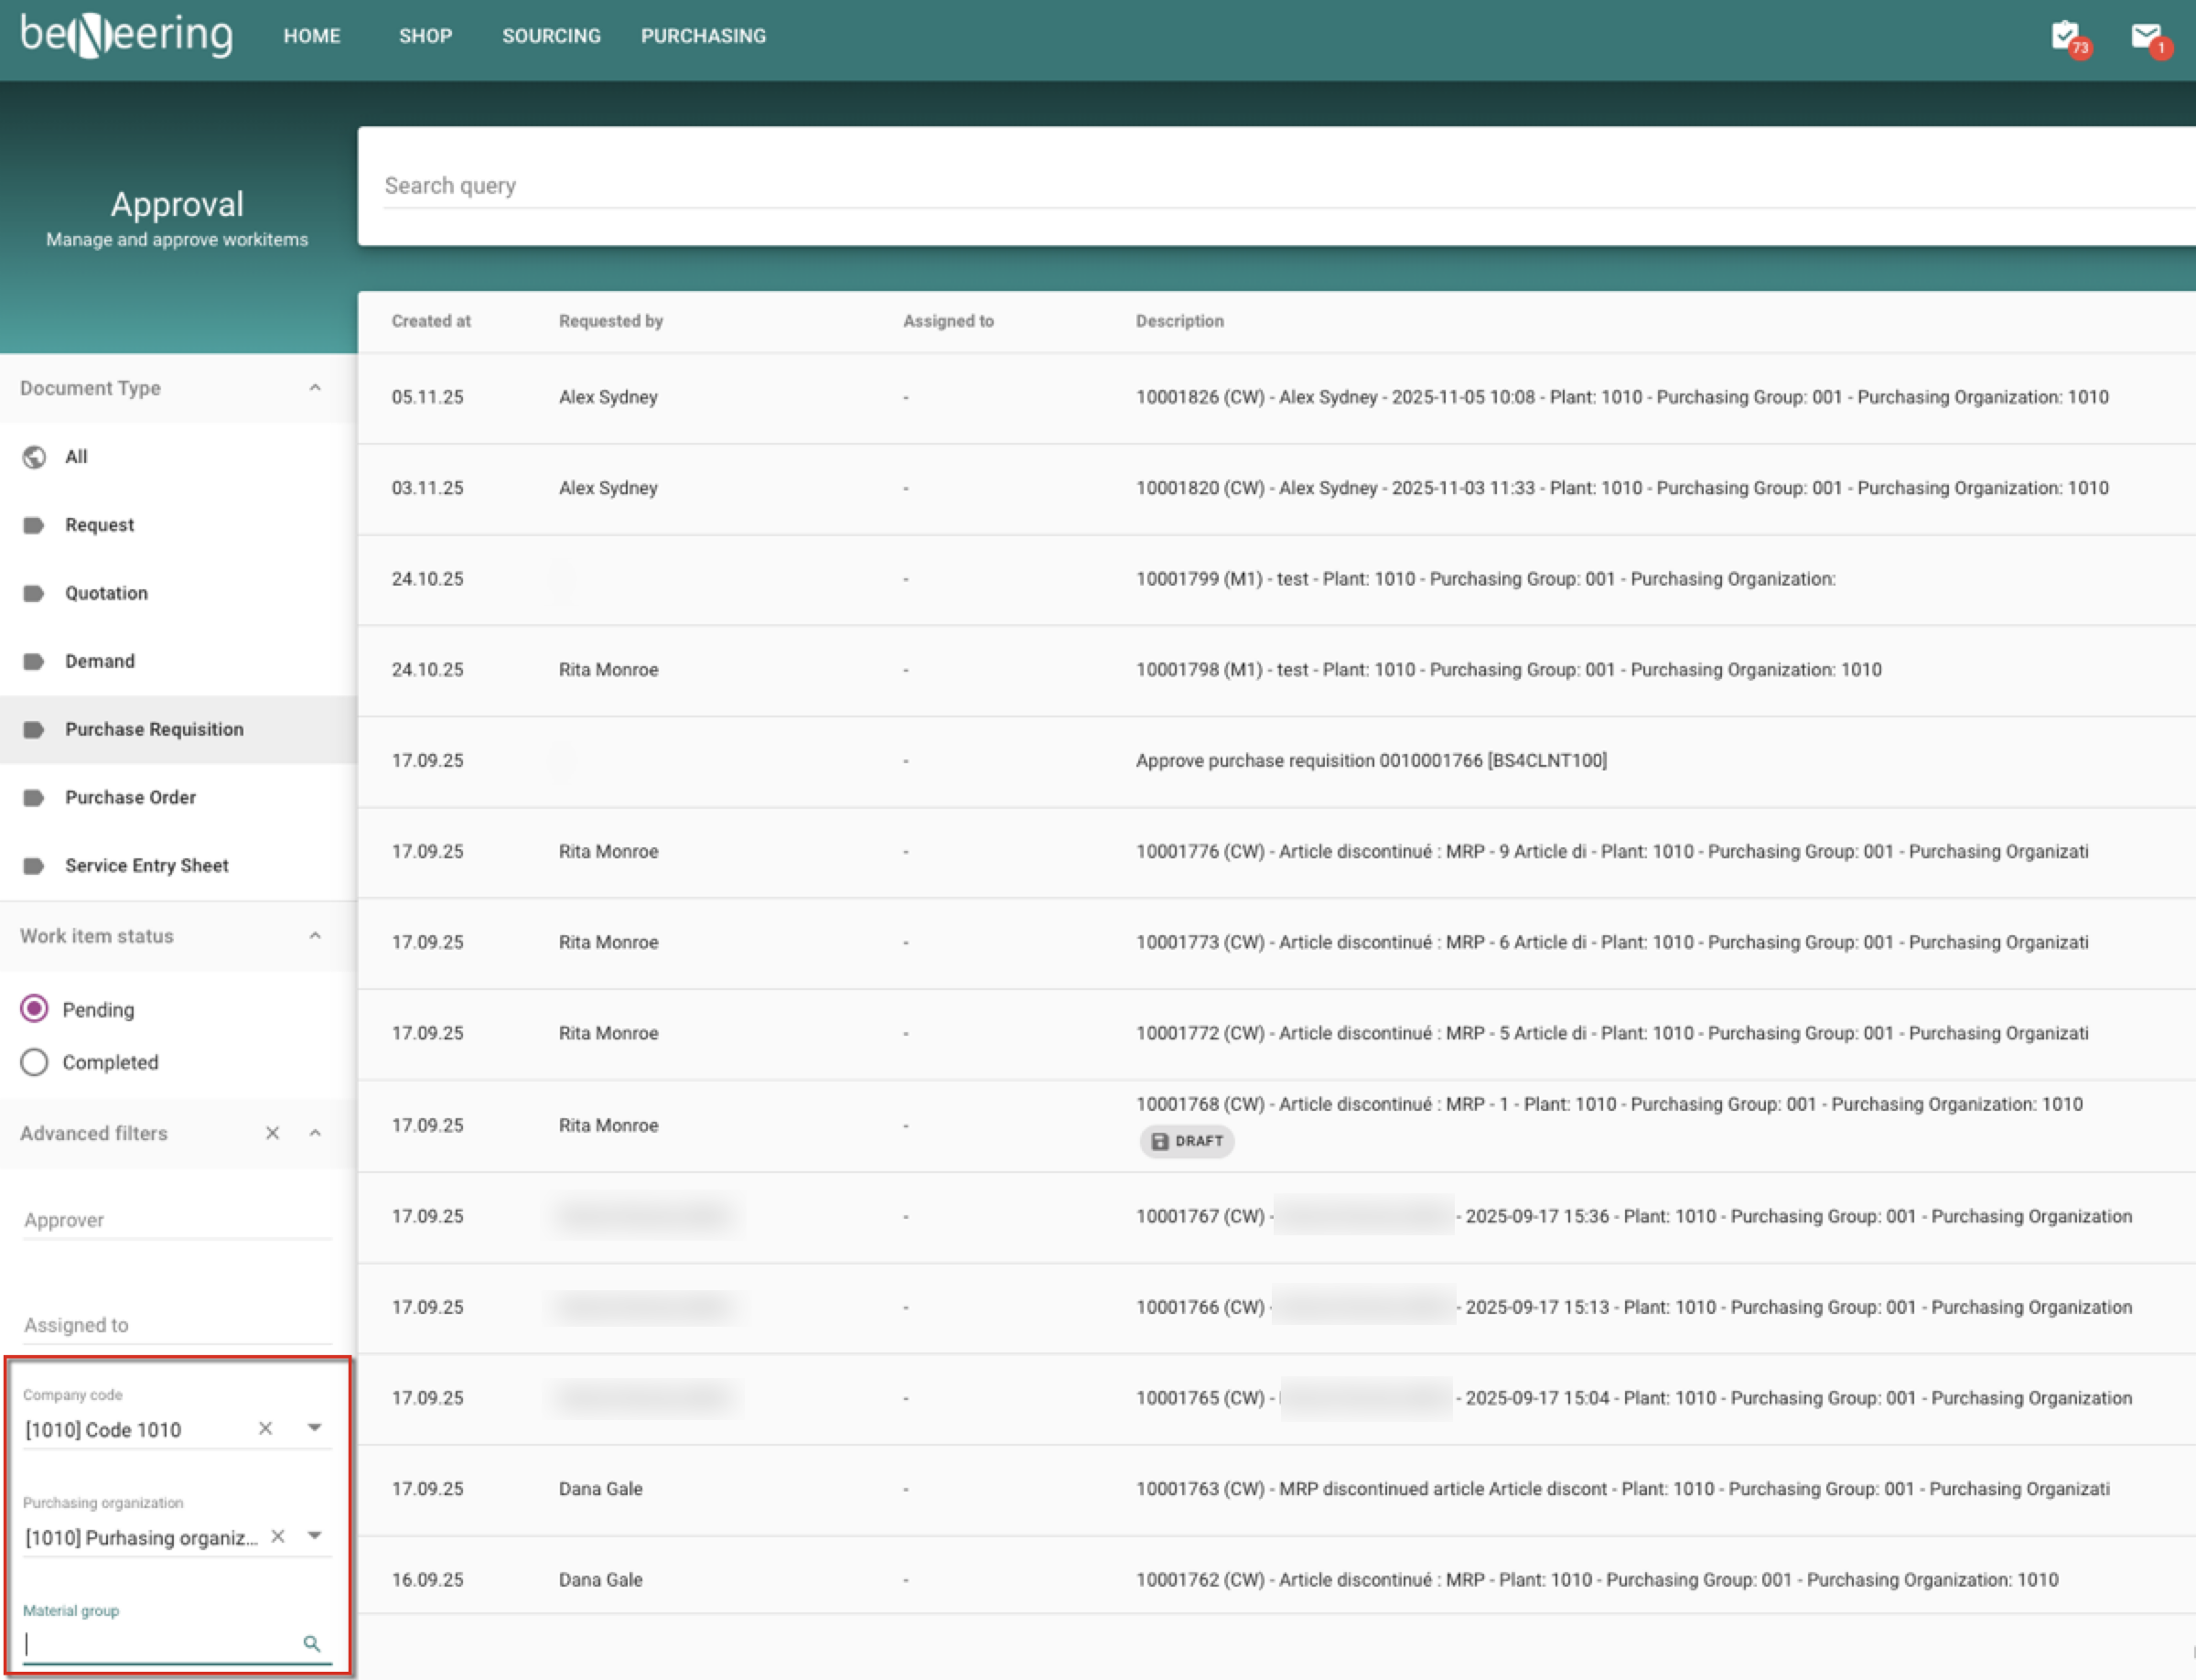Open the approvals task icon with badge 73

coord(2066,37)
